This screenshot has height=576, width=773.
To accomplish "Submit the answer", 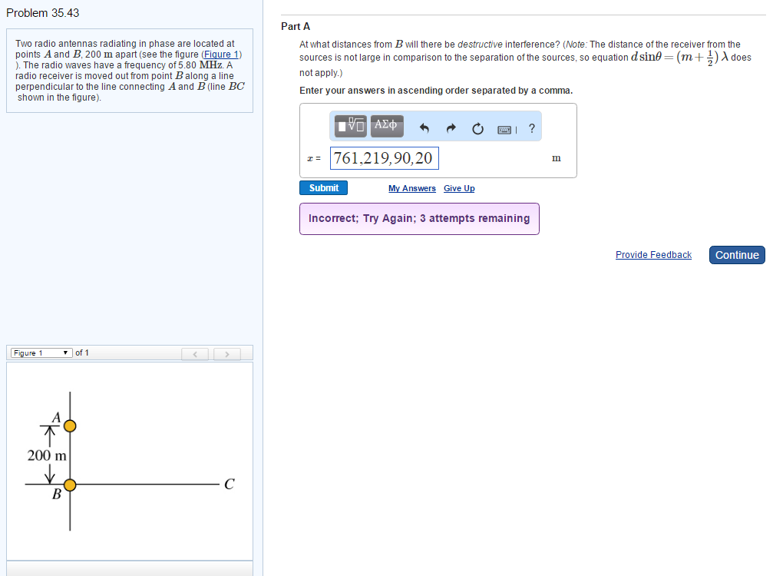I will (x=323, y=188).
